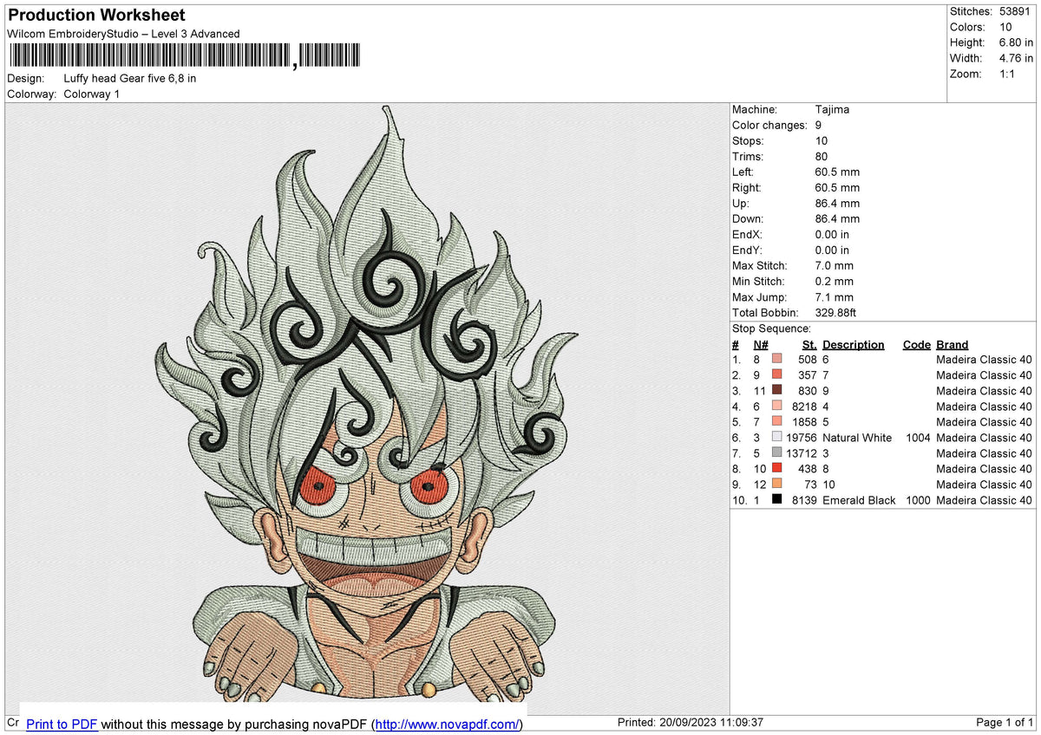Select the Max Stitch value 7.0 mm
Screen dimensions: 1041x735
coord(835,265)
